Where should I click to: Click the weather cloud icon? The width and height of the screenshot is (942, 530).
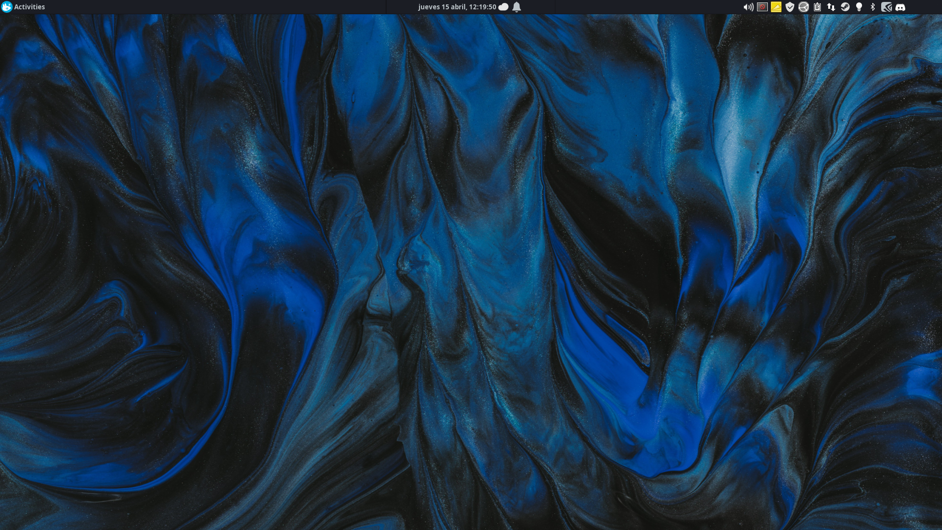pyautogui.click(x=503, y=7)
